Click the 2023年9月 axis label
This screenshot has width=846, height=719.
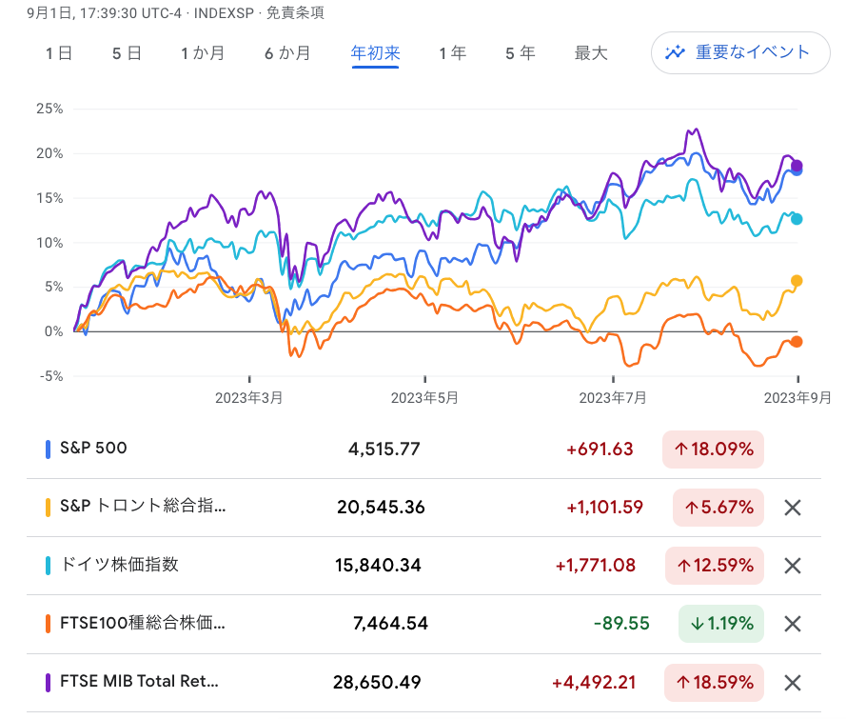797,398
